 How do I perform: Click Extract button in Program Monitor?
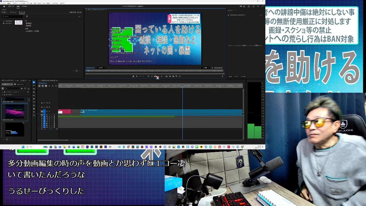pyautogui.click(x=170, y=76)
